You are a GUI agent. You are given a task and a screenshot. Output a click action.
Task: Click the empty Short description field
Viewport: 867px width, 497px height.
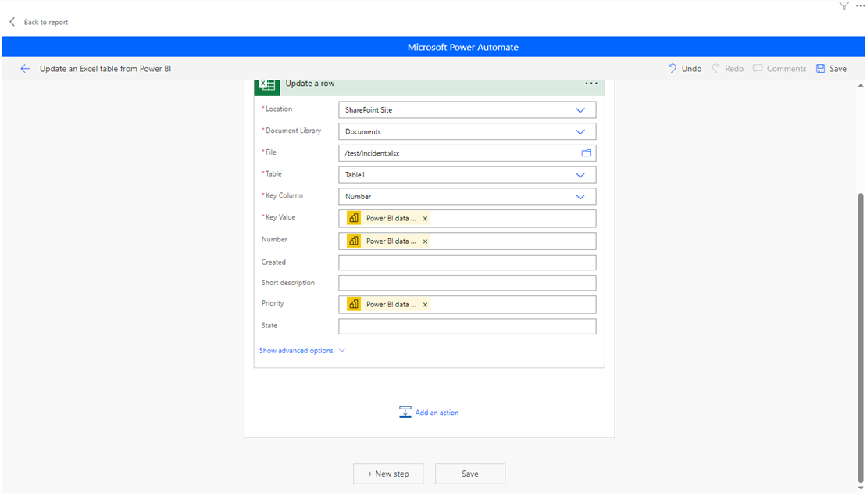pos(467,283)
